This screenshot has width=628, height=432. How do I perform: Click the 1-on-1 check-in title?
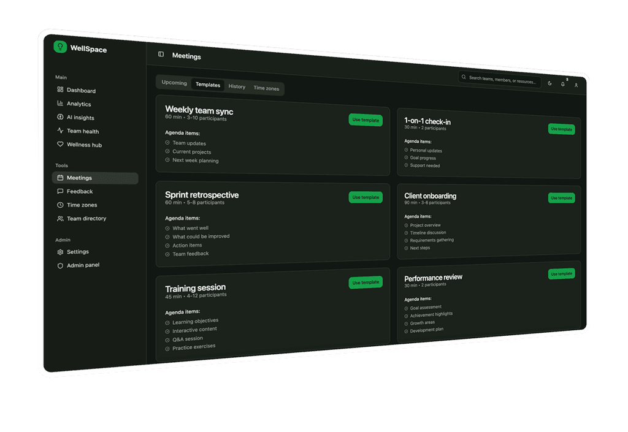point(427,121)
